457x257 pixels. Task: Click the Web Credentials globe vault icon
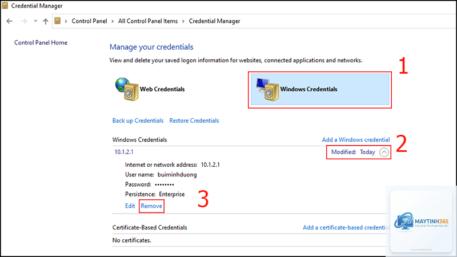(x=126, y=89)
